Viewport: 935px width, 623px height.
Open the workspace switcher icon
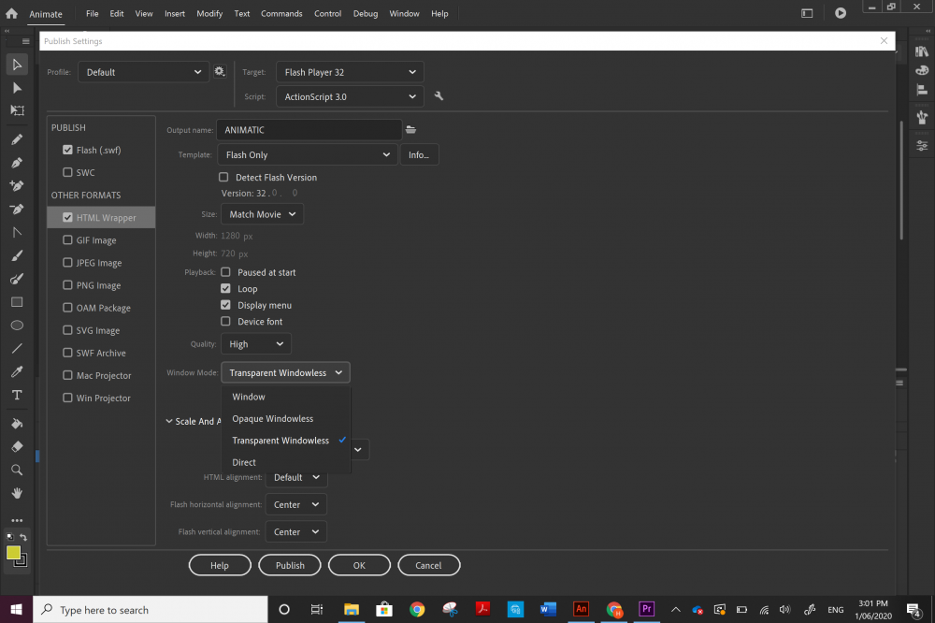(x=807, y=13)
